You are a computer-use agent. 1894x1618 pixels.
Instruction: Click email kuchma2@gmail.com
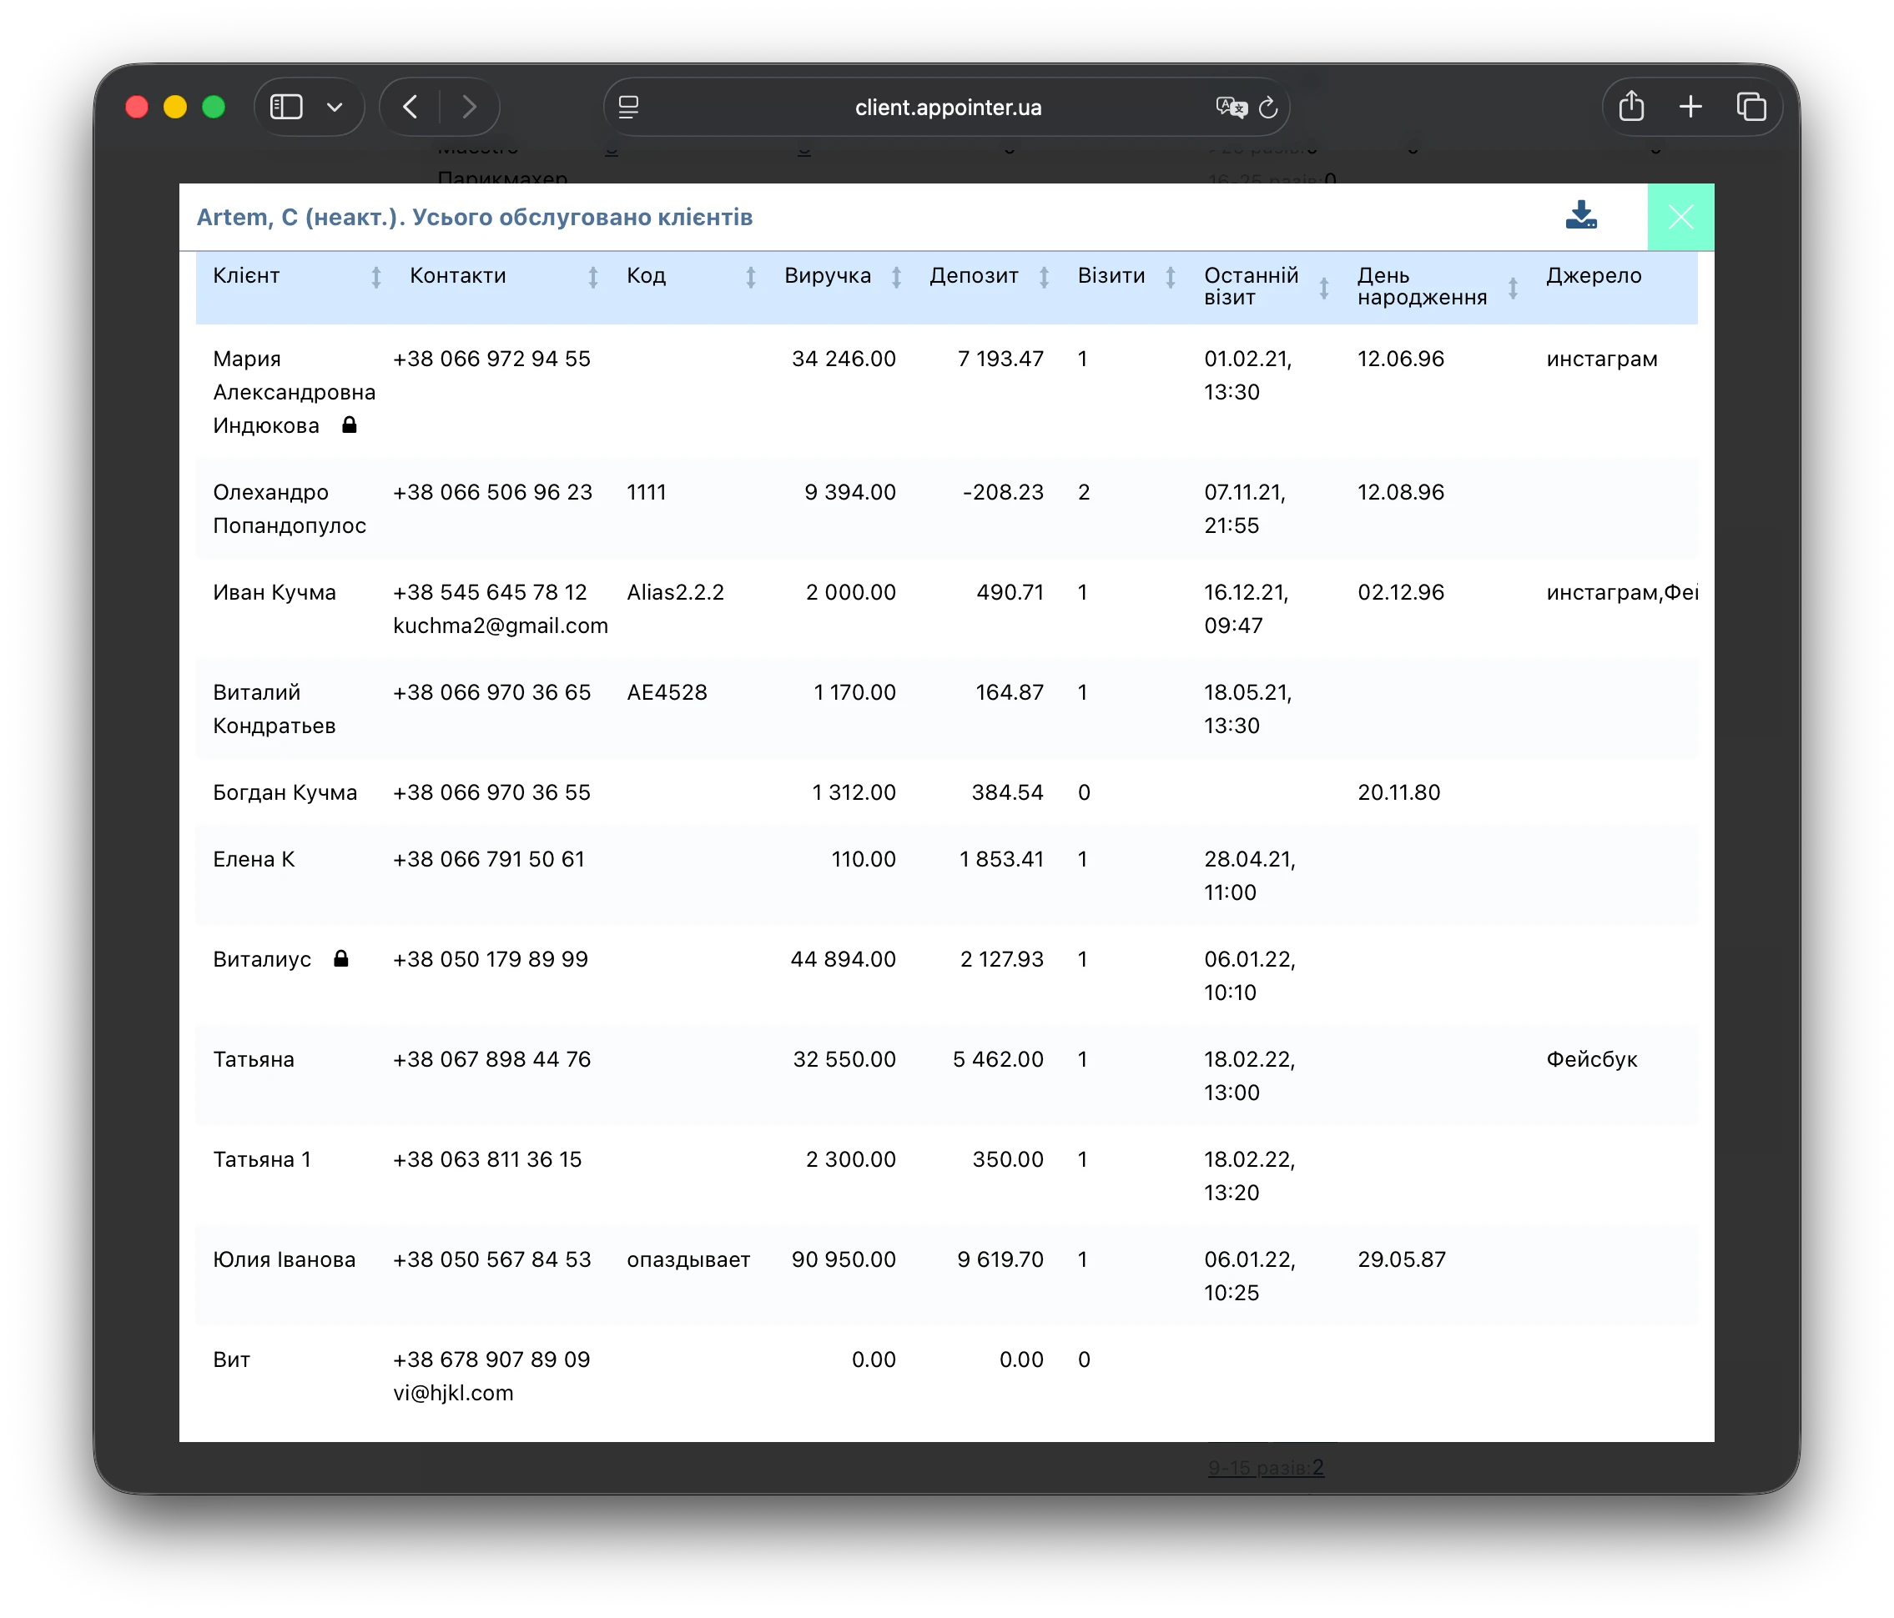click(500, 626)
